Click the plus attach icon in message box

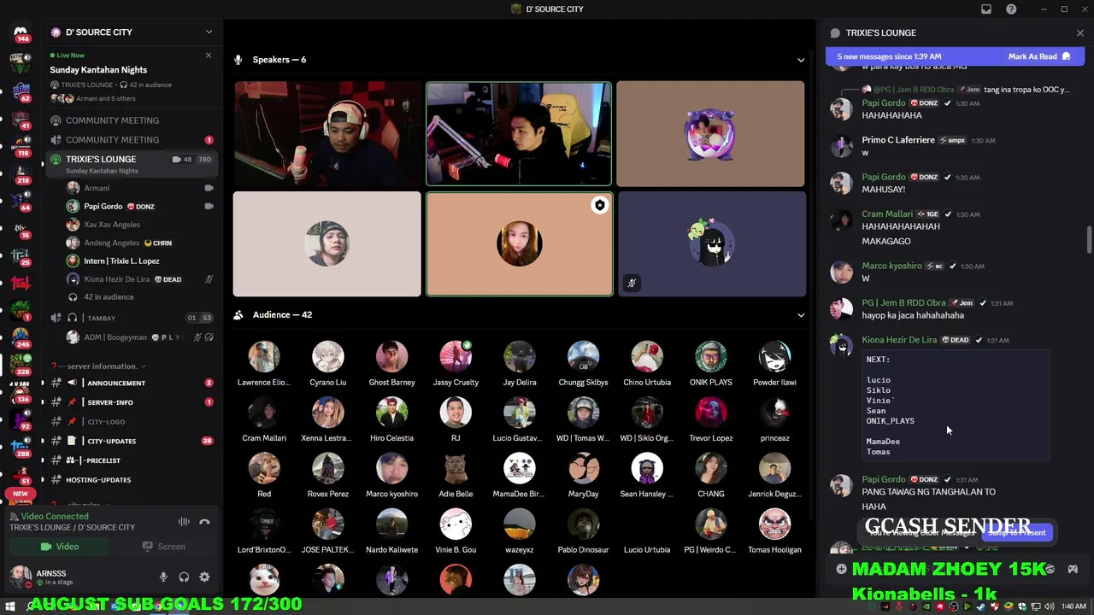841,569
